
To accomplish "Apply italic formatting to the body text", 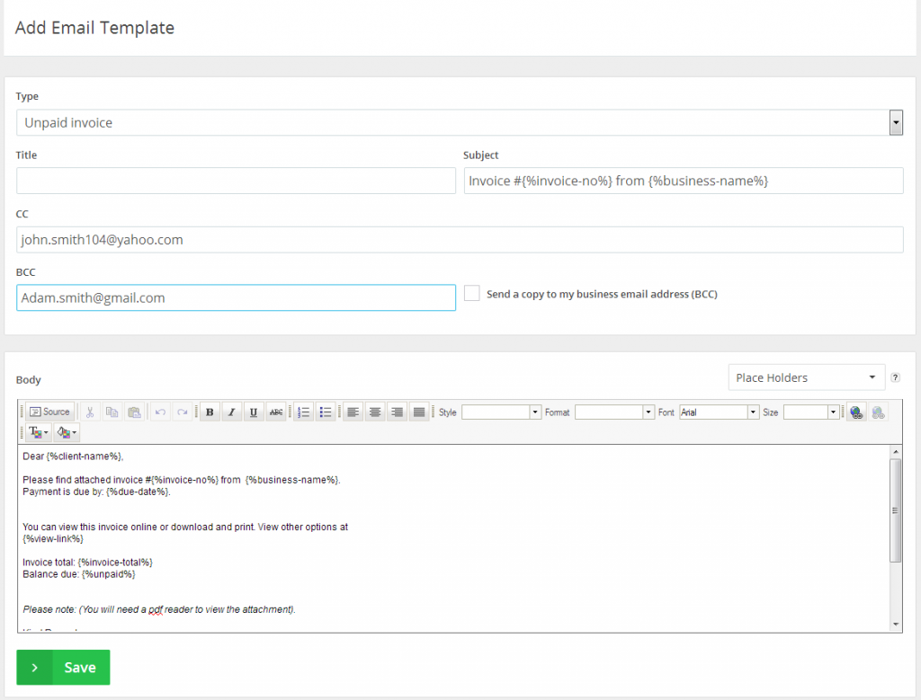I will [231, 412].
